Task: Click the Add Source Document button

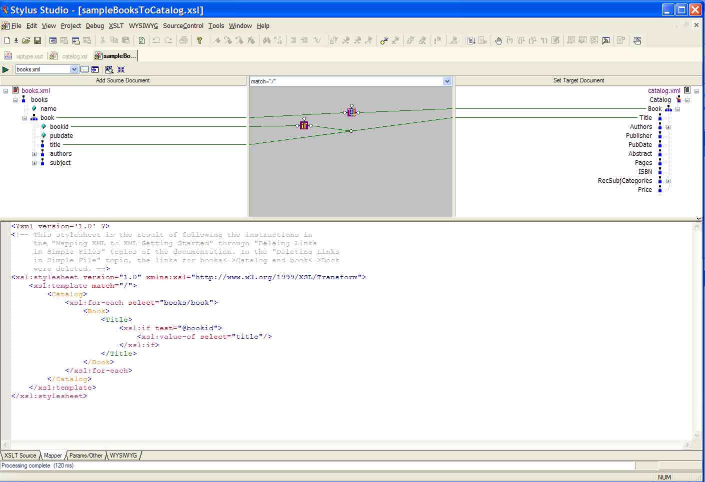Action: [123, 80]
